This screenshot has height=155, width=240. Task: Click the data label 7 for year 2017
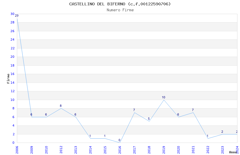134,110
